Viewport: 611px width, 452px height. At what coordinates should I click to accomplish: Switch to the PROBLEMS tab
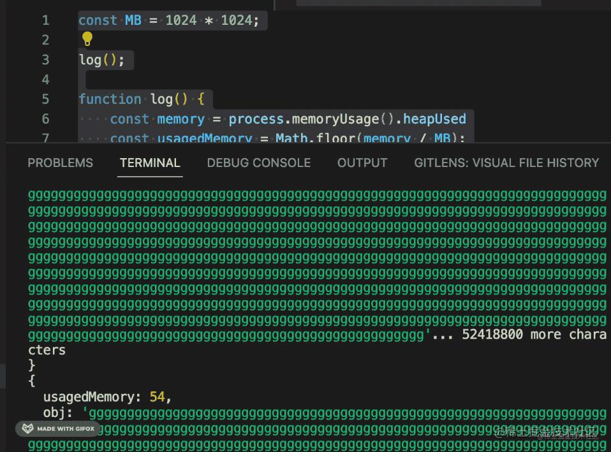60,163
